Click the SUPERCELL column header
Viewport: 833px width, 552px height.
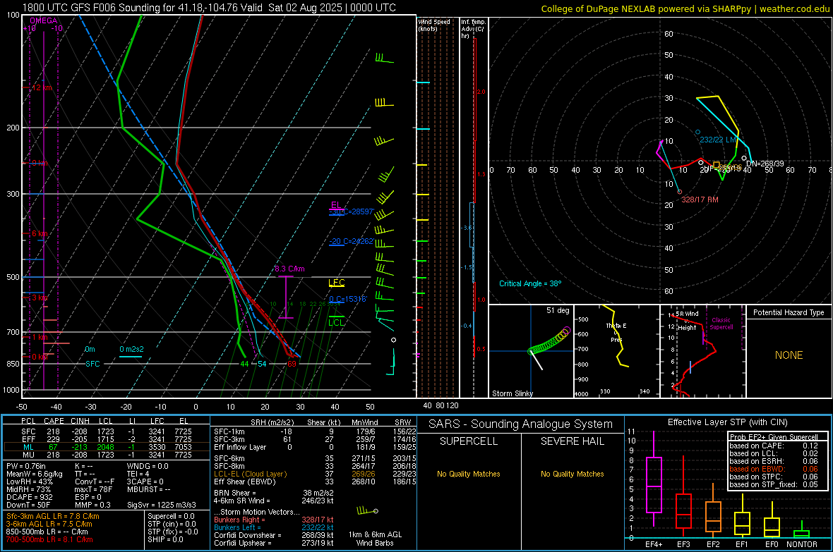pyautogui.click(x=469, y=441)
